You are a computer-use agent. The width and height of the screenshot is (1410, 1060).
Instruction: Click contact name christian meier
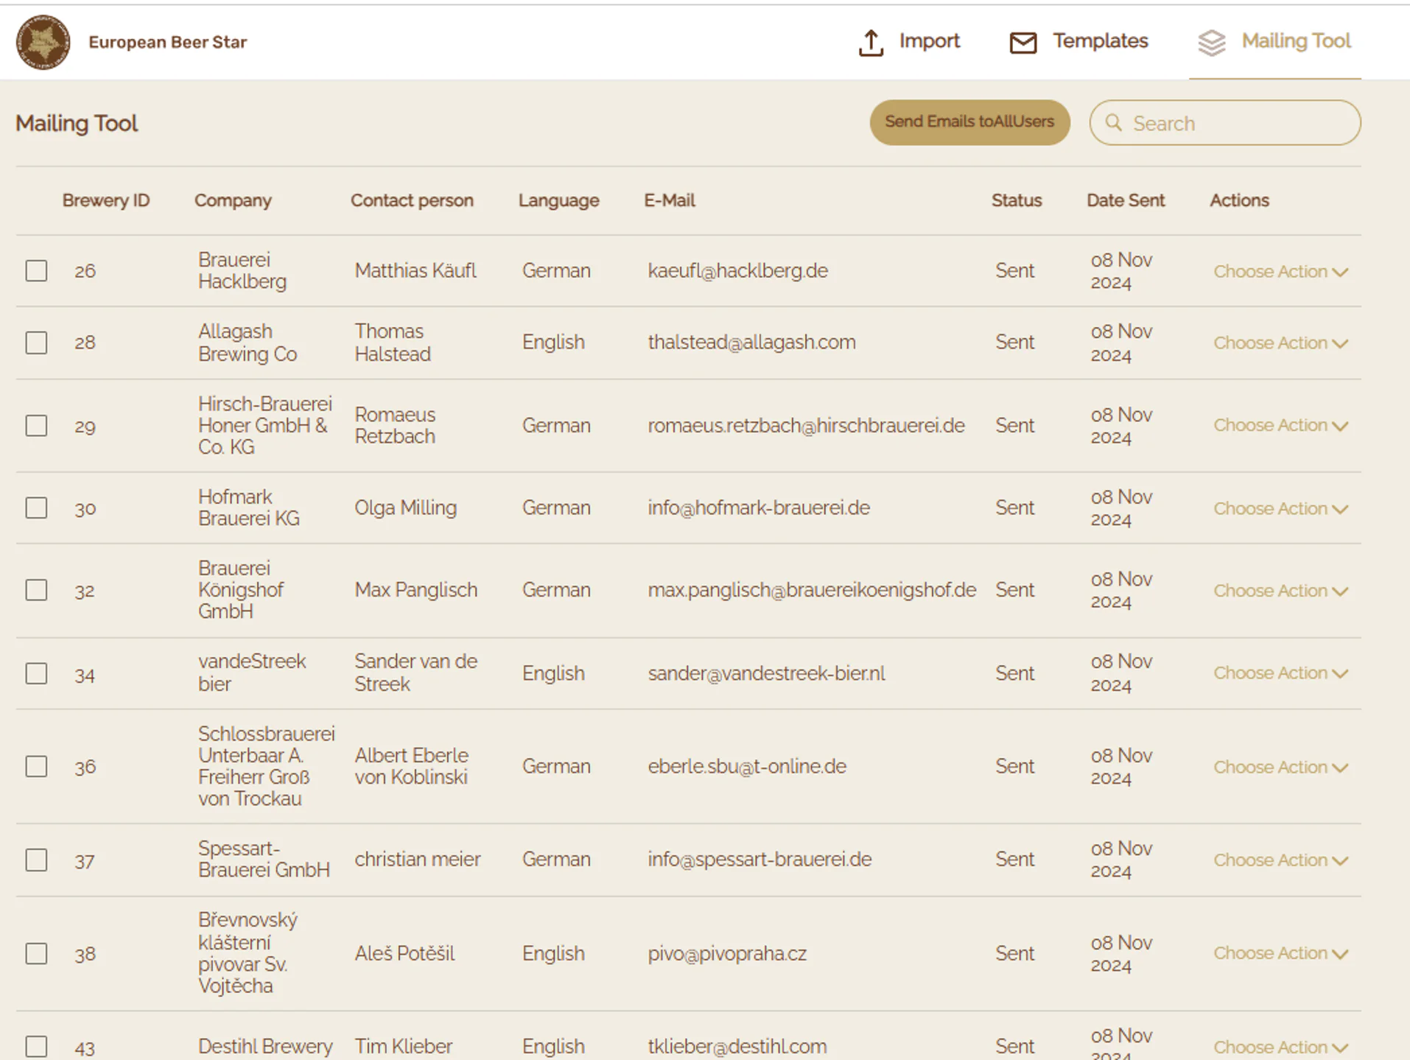point(417,860)
